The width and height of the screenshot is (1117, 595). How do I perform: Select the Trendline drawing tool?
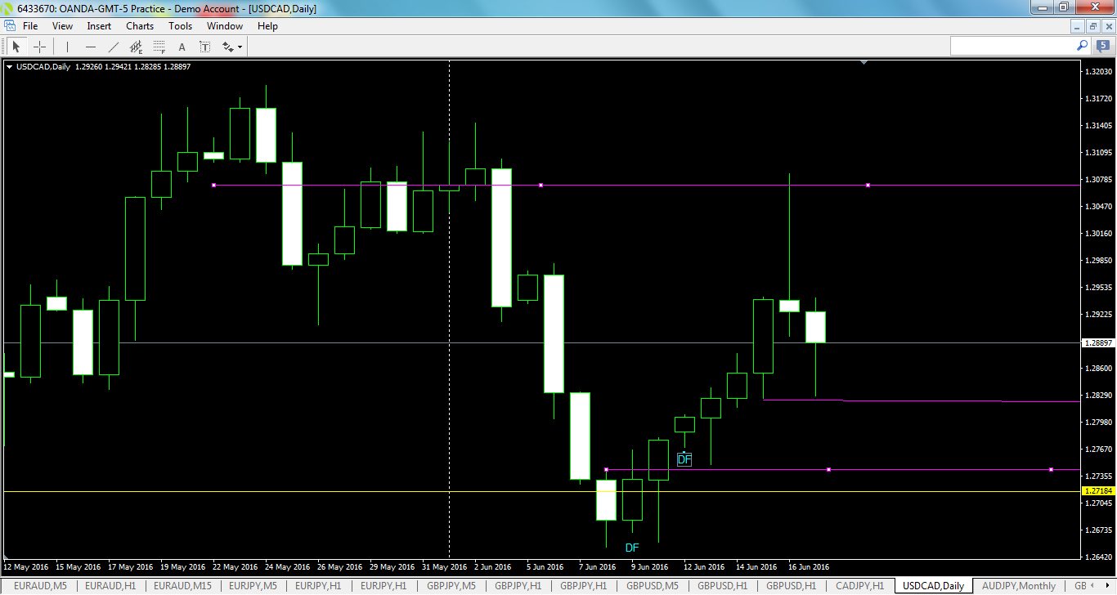pos(114,46)
